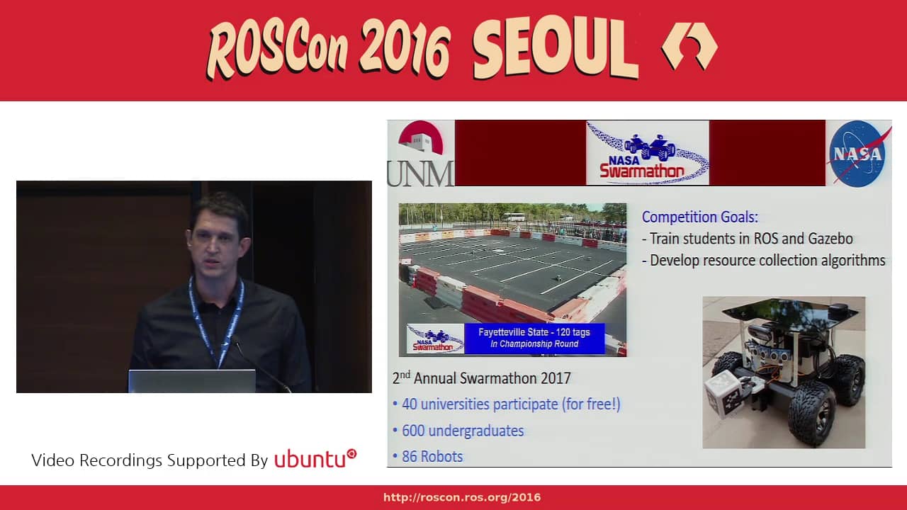Click the speaker video thumbnail

pos(194,287)
